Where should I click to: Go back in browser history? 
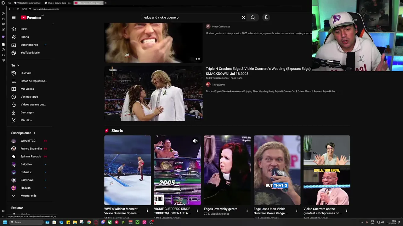(x=9, y=9)
